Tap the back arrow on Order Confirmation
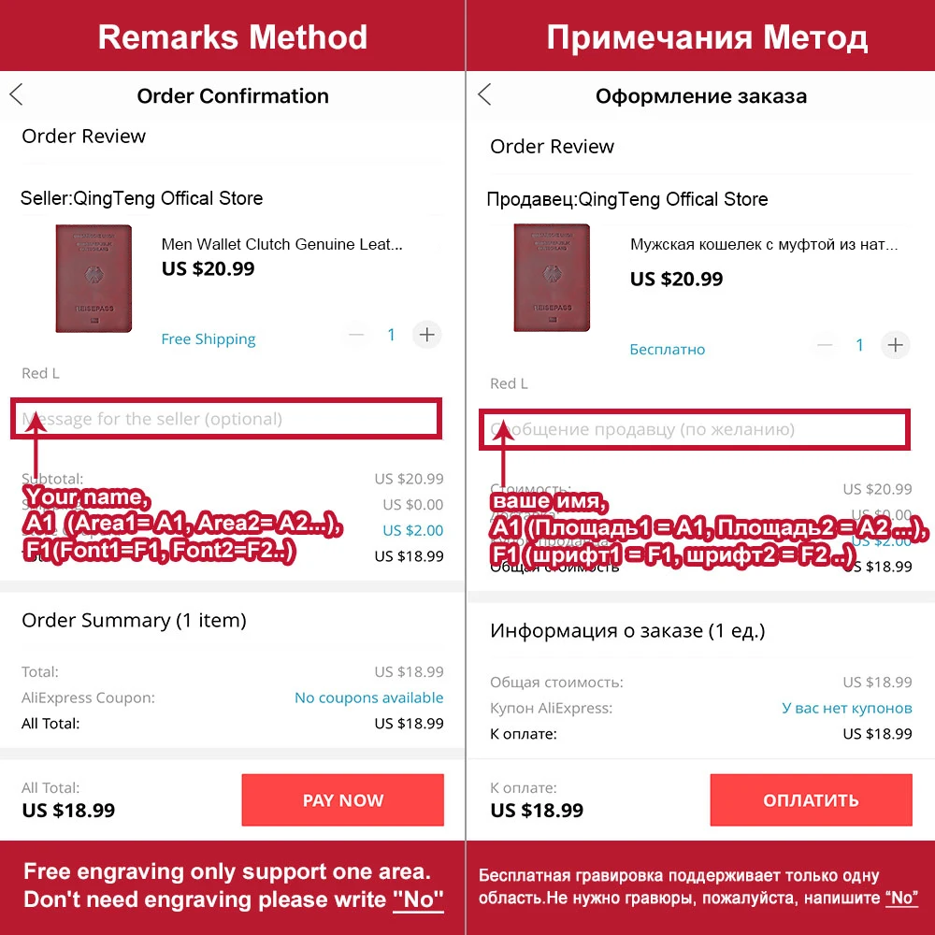 pos(16,94)
